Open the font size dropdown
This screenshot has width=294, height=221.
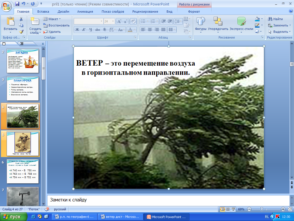[x=113, y=21]
